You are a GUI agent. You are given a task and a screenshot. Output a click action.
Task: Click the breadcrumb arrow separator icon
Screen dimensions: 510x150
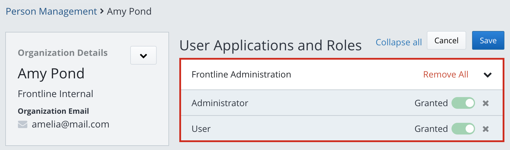coord(102,11)
